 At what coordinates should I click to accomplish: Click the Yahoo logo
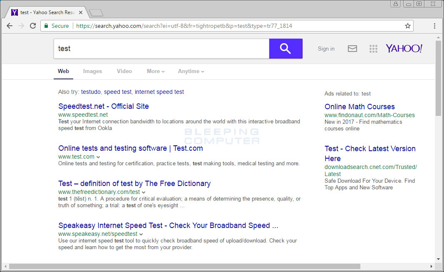pos(404,48)
